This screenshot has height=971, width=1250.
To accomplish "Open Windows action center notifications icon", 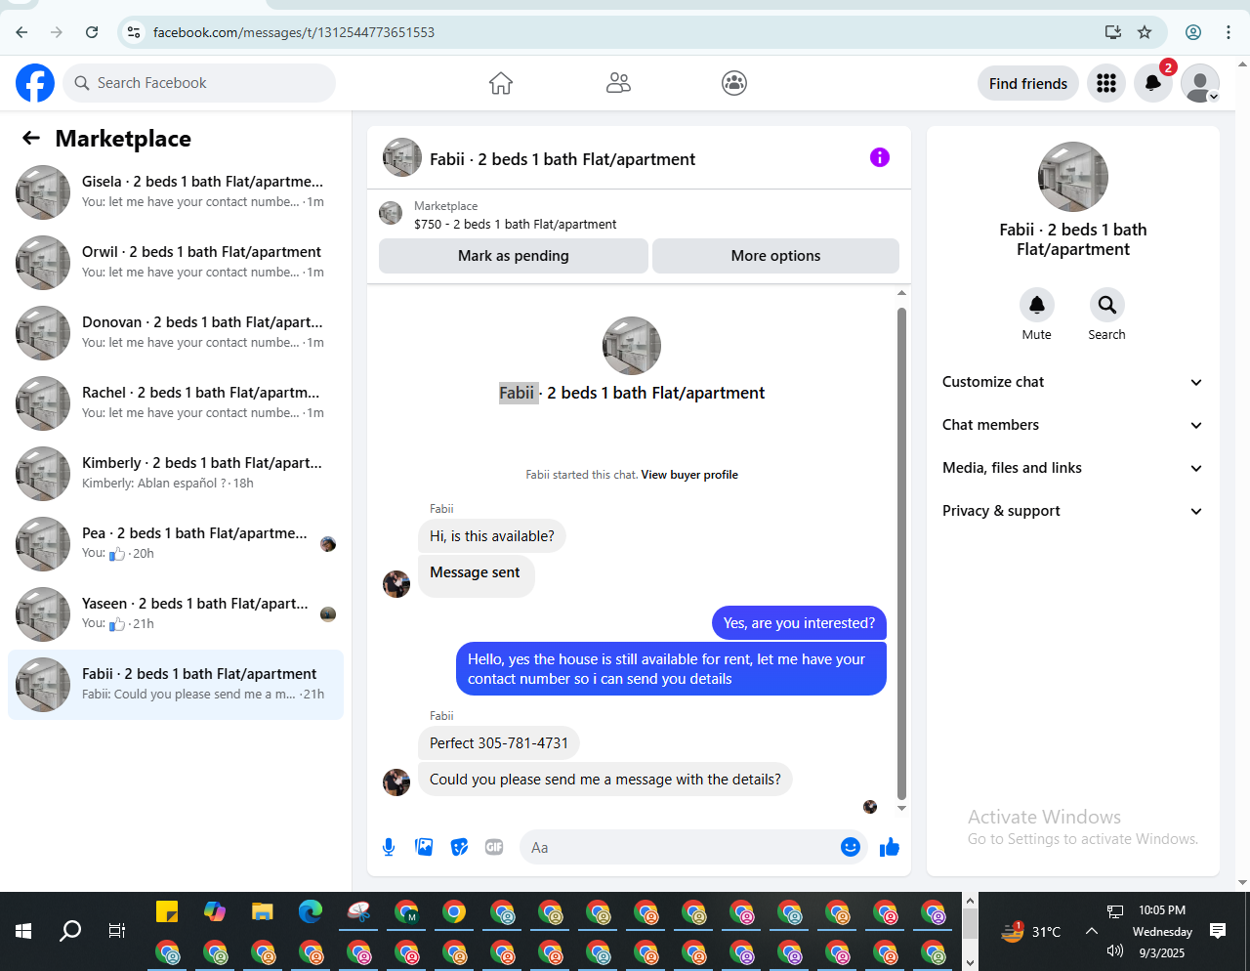I will point(1218,931).
